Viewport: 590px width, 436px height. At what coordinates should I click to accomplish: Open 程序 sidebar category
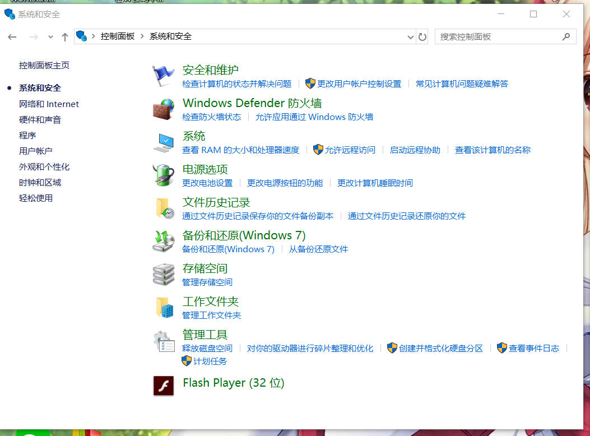pyautogui.click(x=27, y=136)
